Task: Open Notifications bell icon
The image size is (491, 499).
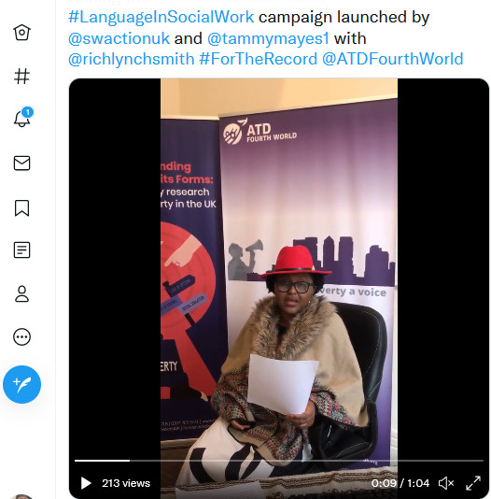Action: pyautogui.click(x=21, y=118)
